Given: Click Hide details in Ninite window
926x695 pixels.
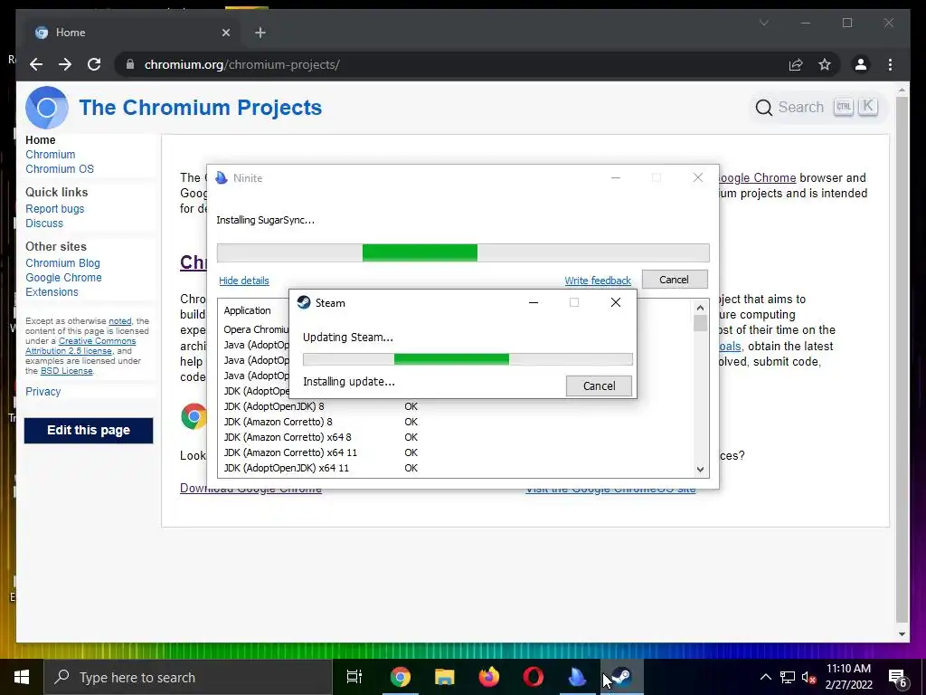Looking at the screenshot, I should click(244, 281).
